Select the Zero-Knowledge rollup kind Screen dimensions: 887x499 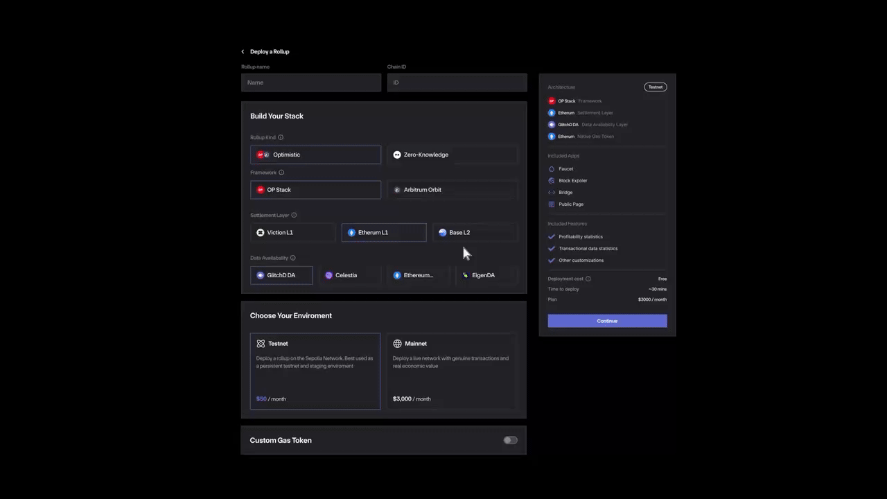coord(452,155)
